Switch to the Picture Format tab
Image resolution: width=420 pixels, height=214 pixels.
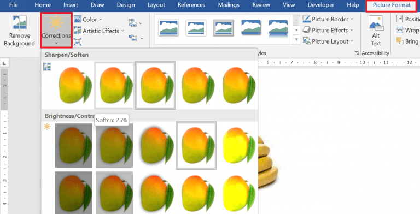[392, 5]
